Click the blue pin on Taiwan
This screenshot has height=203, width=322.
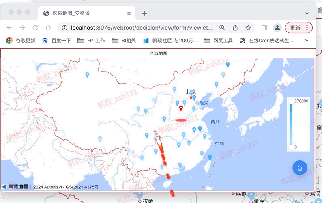click(210, 158)
